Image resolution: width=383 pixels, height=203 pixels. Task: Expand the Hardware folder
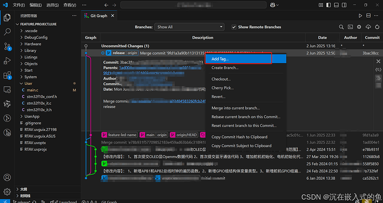point(33,44)
